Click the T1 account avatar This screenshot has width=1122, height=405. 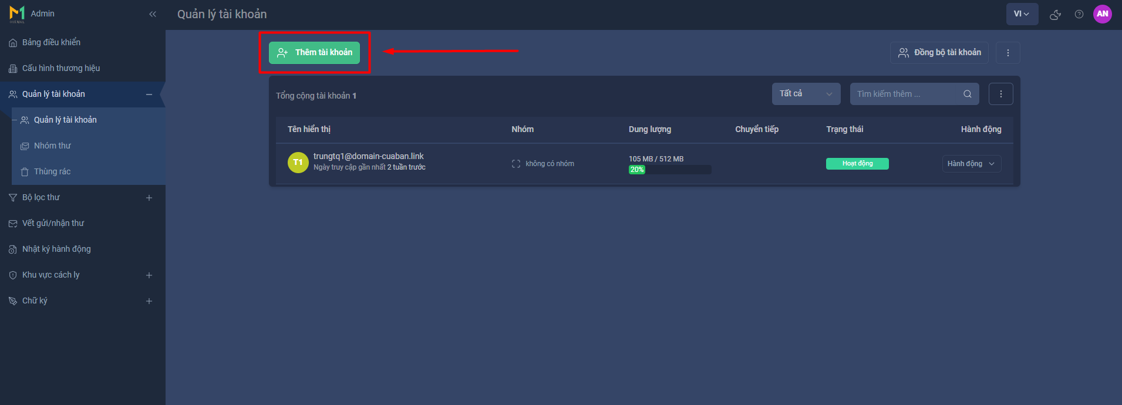point(298,163)
